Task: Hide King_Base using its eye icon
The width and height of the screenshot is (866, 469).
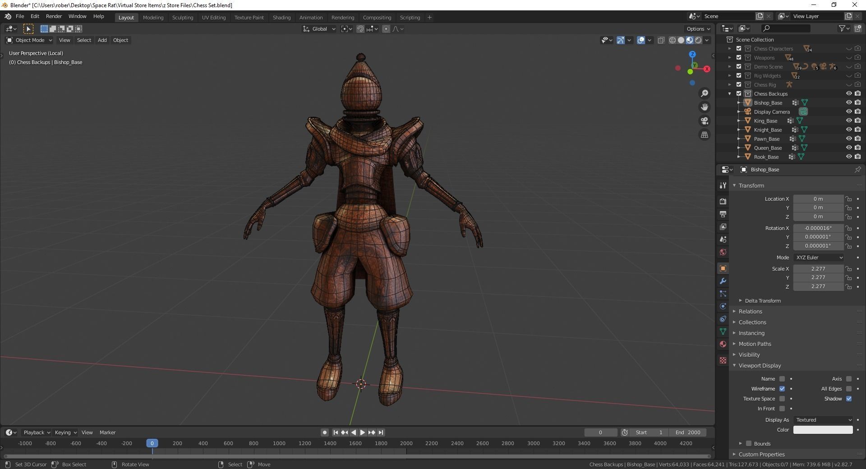Action: pyautogui.click(x=848, y=121)
